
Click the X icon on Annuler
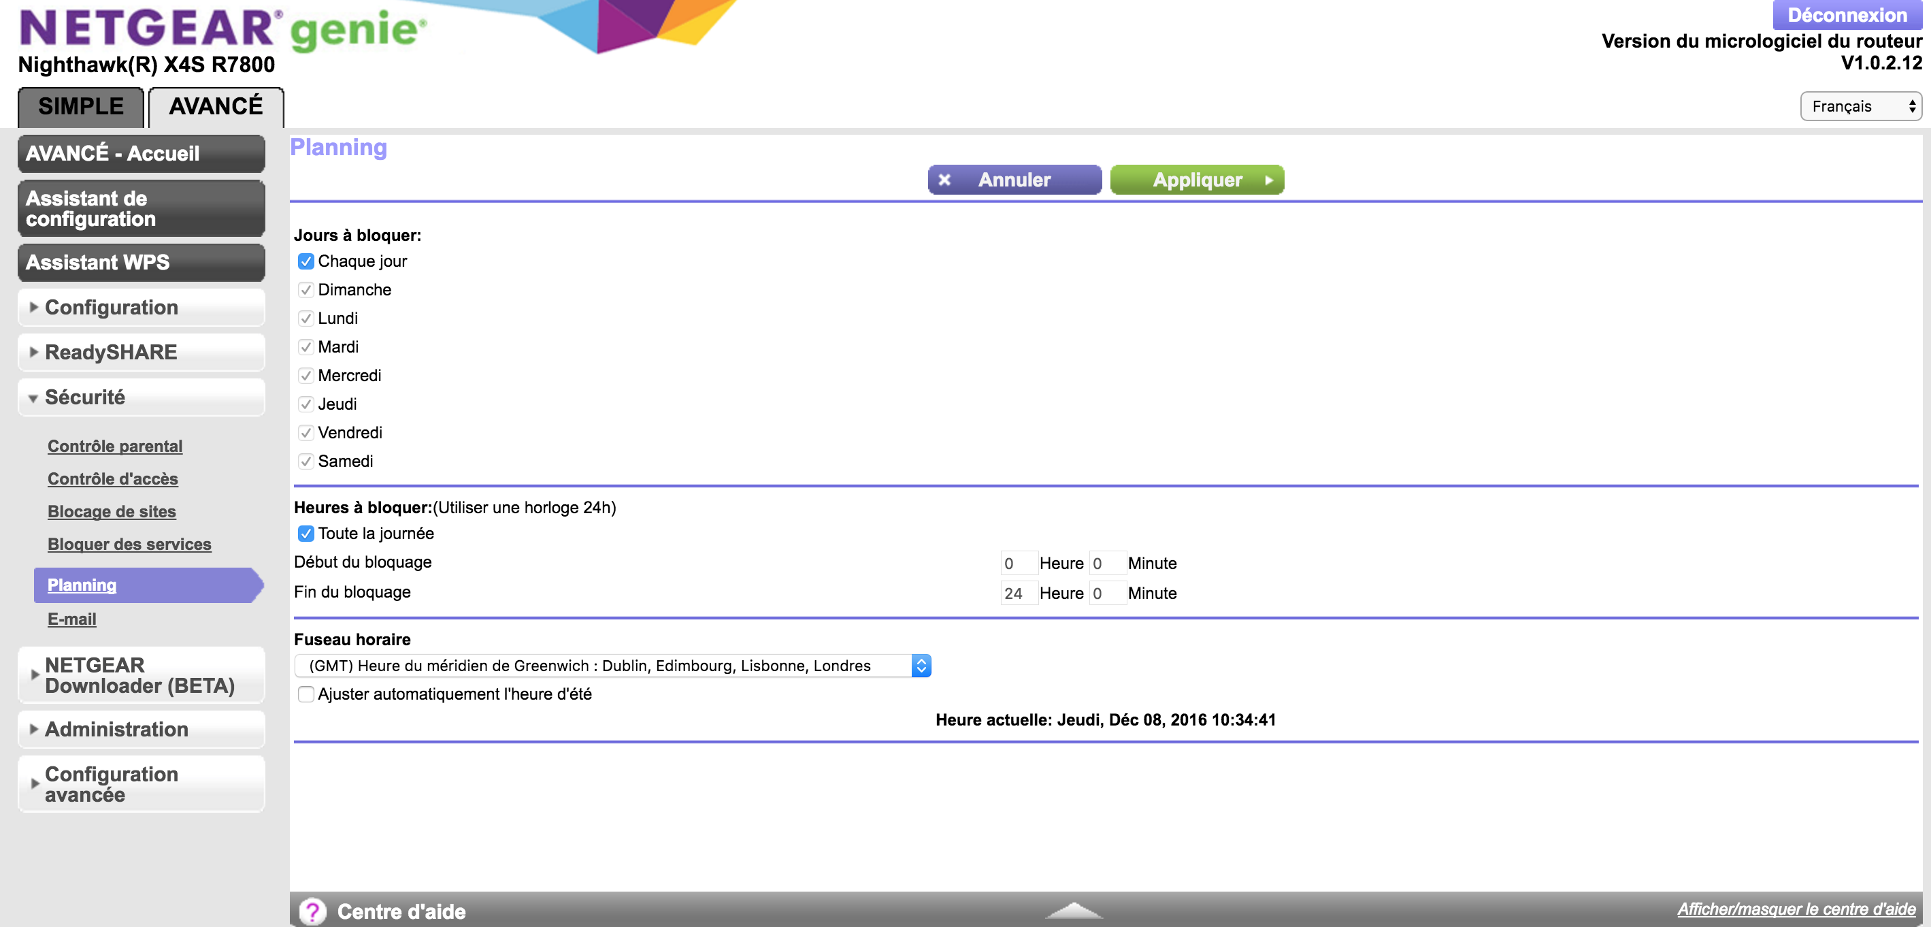944,180
